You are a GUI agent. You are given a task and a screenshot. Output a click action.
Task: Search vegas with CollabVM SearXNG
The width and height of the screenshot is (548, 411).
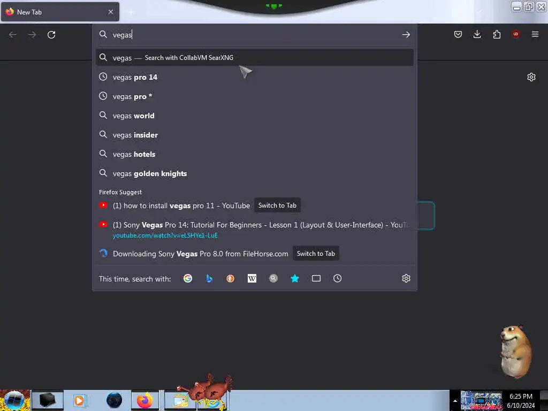(254, 58)
